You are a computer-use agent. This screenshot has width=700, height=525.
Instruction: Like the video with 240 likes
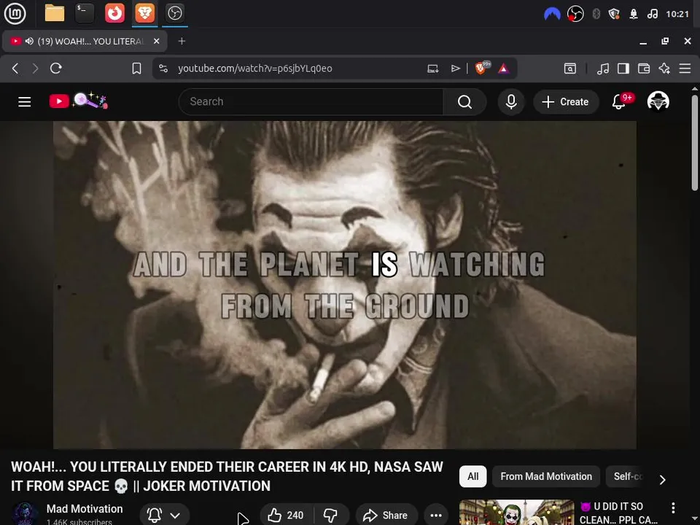point(286,516)
